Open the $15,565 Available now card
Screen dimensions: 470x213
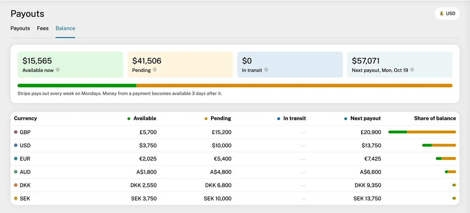(x=70, y=65)
